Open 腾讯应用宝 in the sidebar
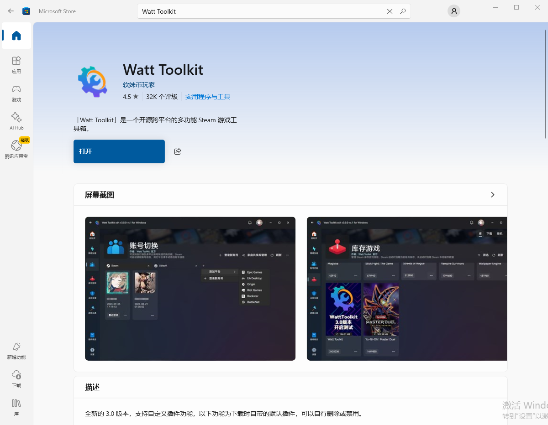 point(16,150)
